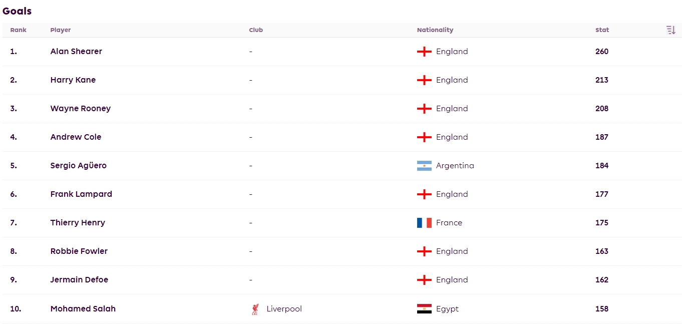682x326 pixels.
Task: Click the Liverpool club crest icon
Action: tap(255, 309)
